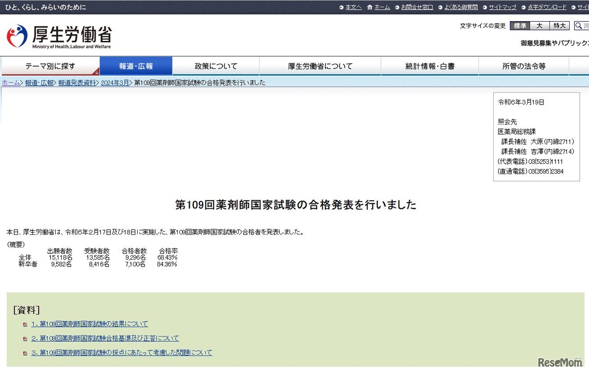The image size is (589, 373).
Task: Click the document icon before link 1 about 試験結果
Action: [25, 324]
